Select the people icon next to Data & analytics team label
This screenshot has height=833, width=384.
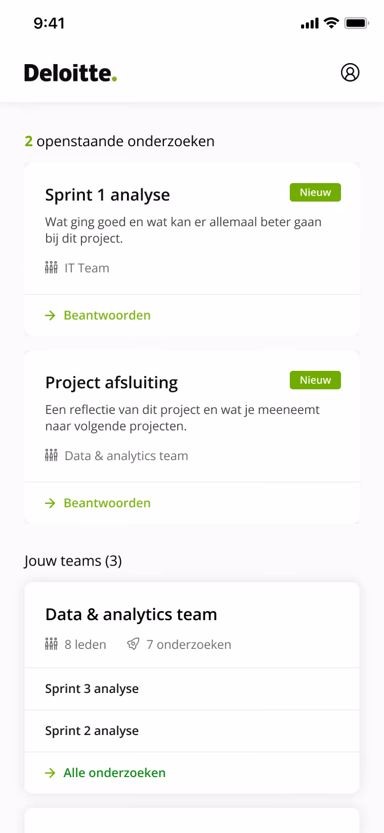[x=51, y=455]
